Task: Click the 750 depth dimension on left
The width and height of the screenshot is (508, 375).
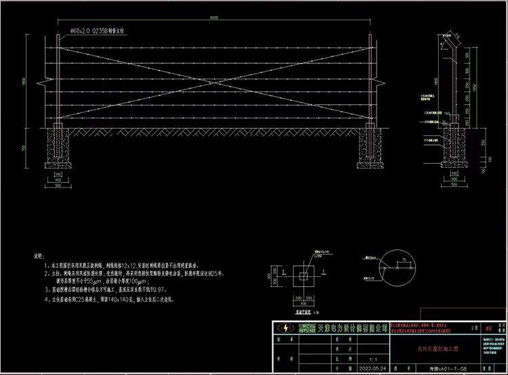Action: [x=23, y=148]
